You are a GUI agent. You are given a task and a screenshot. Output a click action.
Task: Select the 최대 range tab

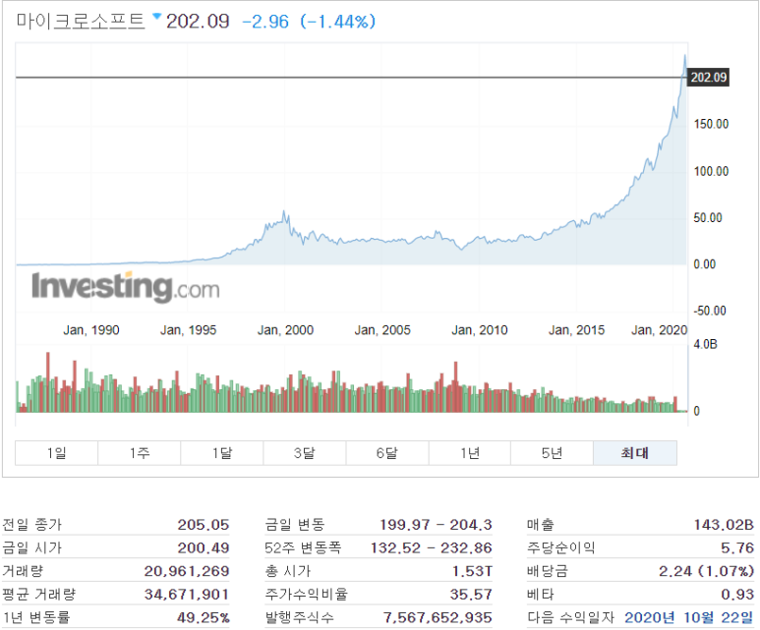click(635, 453)
